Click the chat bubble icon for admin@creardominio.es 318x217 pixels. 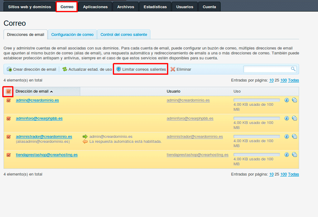pyautogui.click(x=294, y=100)
